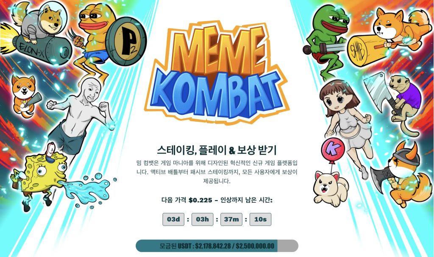The image size is (434, 257).
Task: Click the USDT raised progress bar
Action: click(217, 246)
